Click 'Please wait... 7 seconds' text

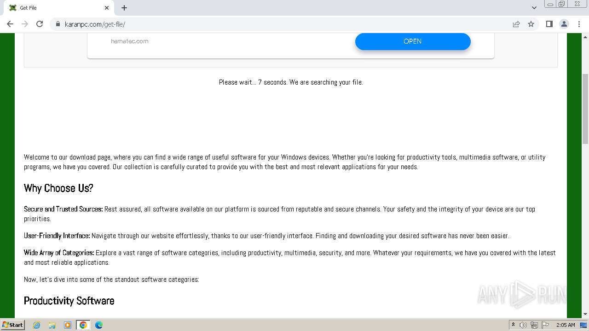291,82
